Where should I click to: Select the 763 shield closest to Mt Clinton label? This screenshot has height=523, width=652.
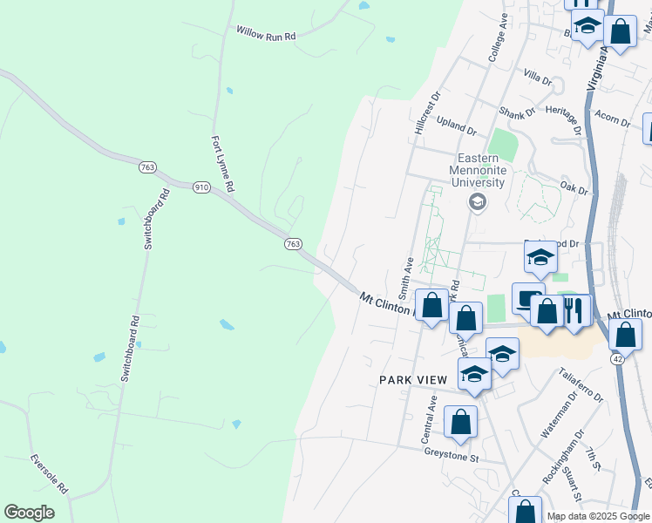[293, 244]
